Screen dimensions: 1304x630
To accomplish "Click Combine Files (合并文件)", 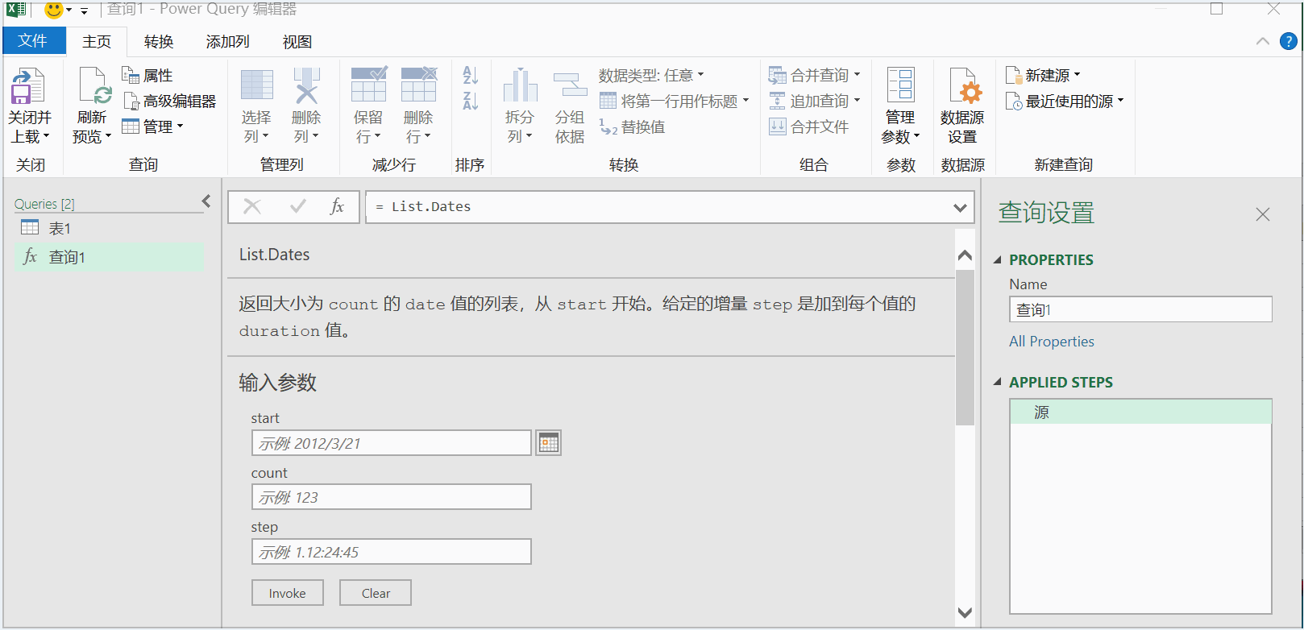I will pyautogui.click(x=808, y=126).
